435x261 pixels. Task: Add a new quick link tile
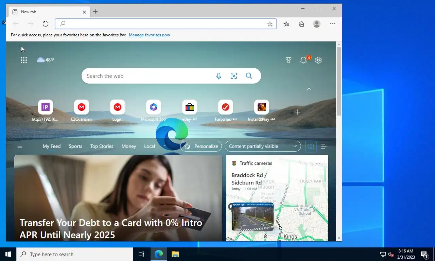[x=297, y=112]
